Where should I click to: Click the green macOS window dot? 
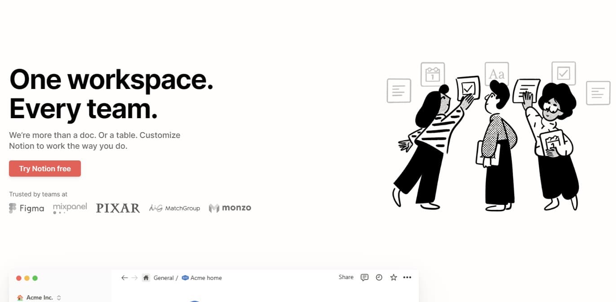[35, 278]
